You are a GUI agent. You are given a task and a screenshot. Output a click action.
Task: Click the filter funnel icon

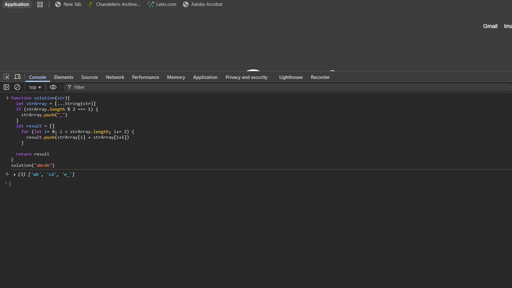(x=69, y=87)
